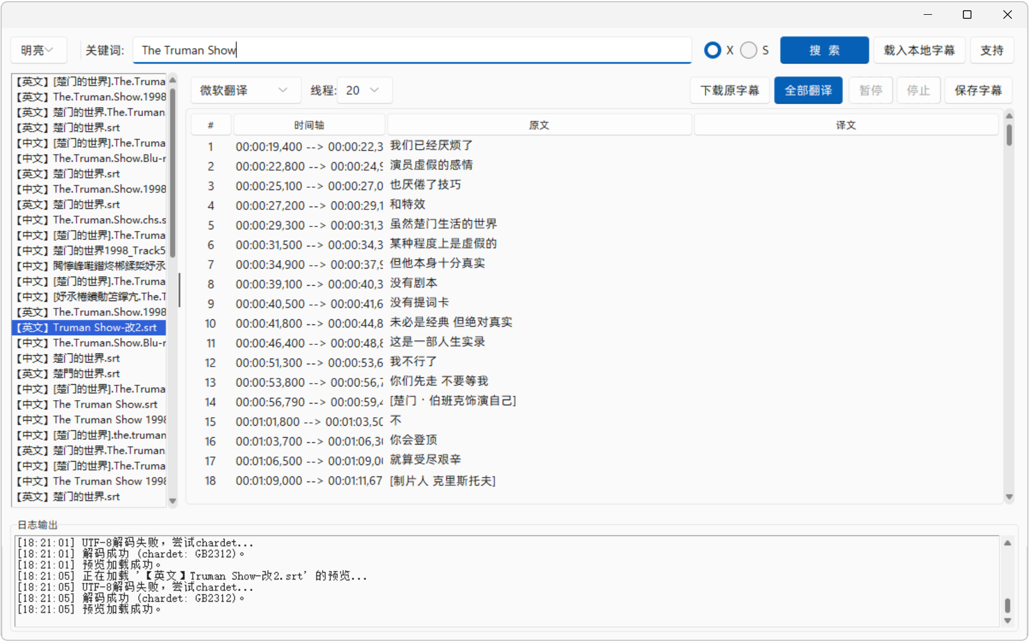This screenshot has height=642, width=1029.
Task: Select the X radio button
Action: [x=712, y=50]
